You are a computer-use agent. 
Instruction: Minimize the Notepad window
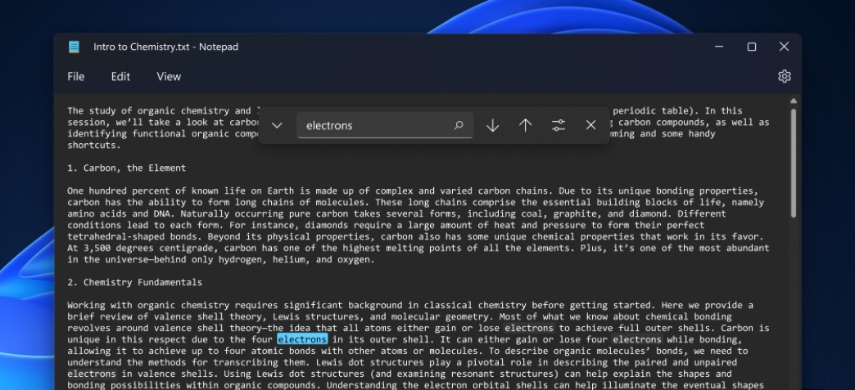(x=719, y=47)
